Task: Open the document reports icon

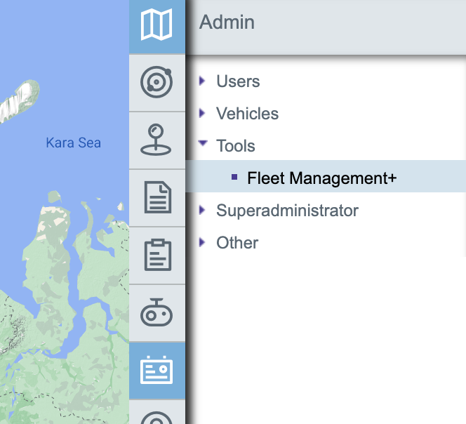Action: point(157,197)
